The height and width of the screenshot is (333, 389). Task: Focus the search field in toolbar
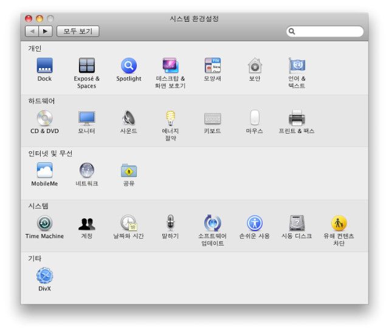pyautogui.click(x=325, y=31)
